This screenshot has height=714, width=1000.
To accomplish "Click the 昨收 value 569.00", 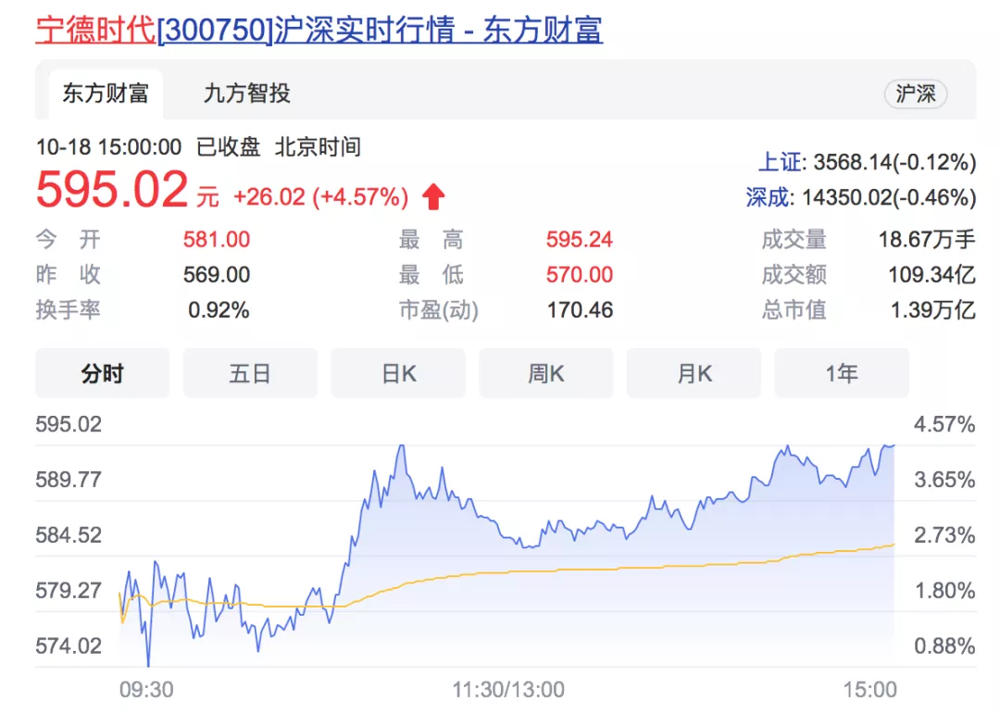I will coord(216,275).
